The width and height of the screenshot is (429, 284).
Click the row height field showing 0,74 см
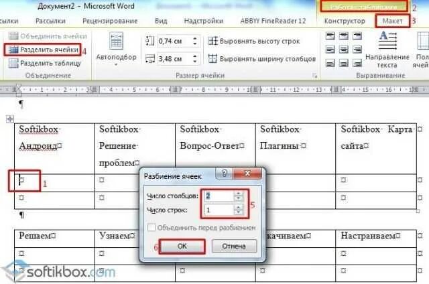pos(174,42)
